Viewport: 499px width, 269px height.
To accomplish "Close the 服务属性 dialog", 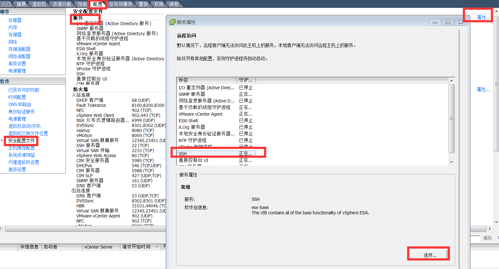I will (x=461, y=22).
